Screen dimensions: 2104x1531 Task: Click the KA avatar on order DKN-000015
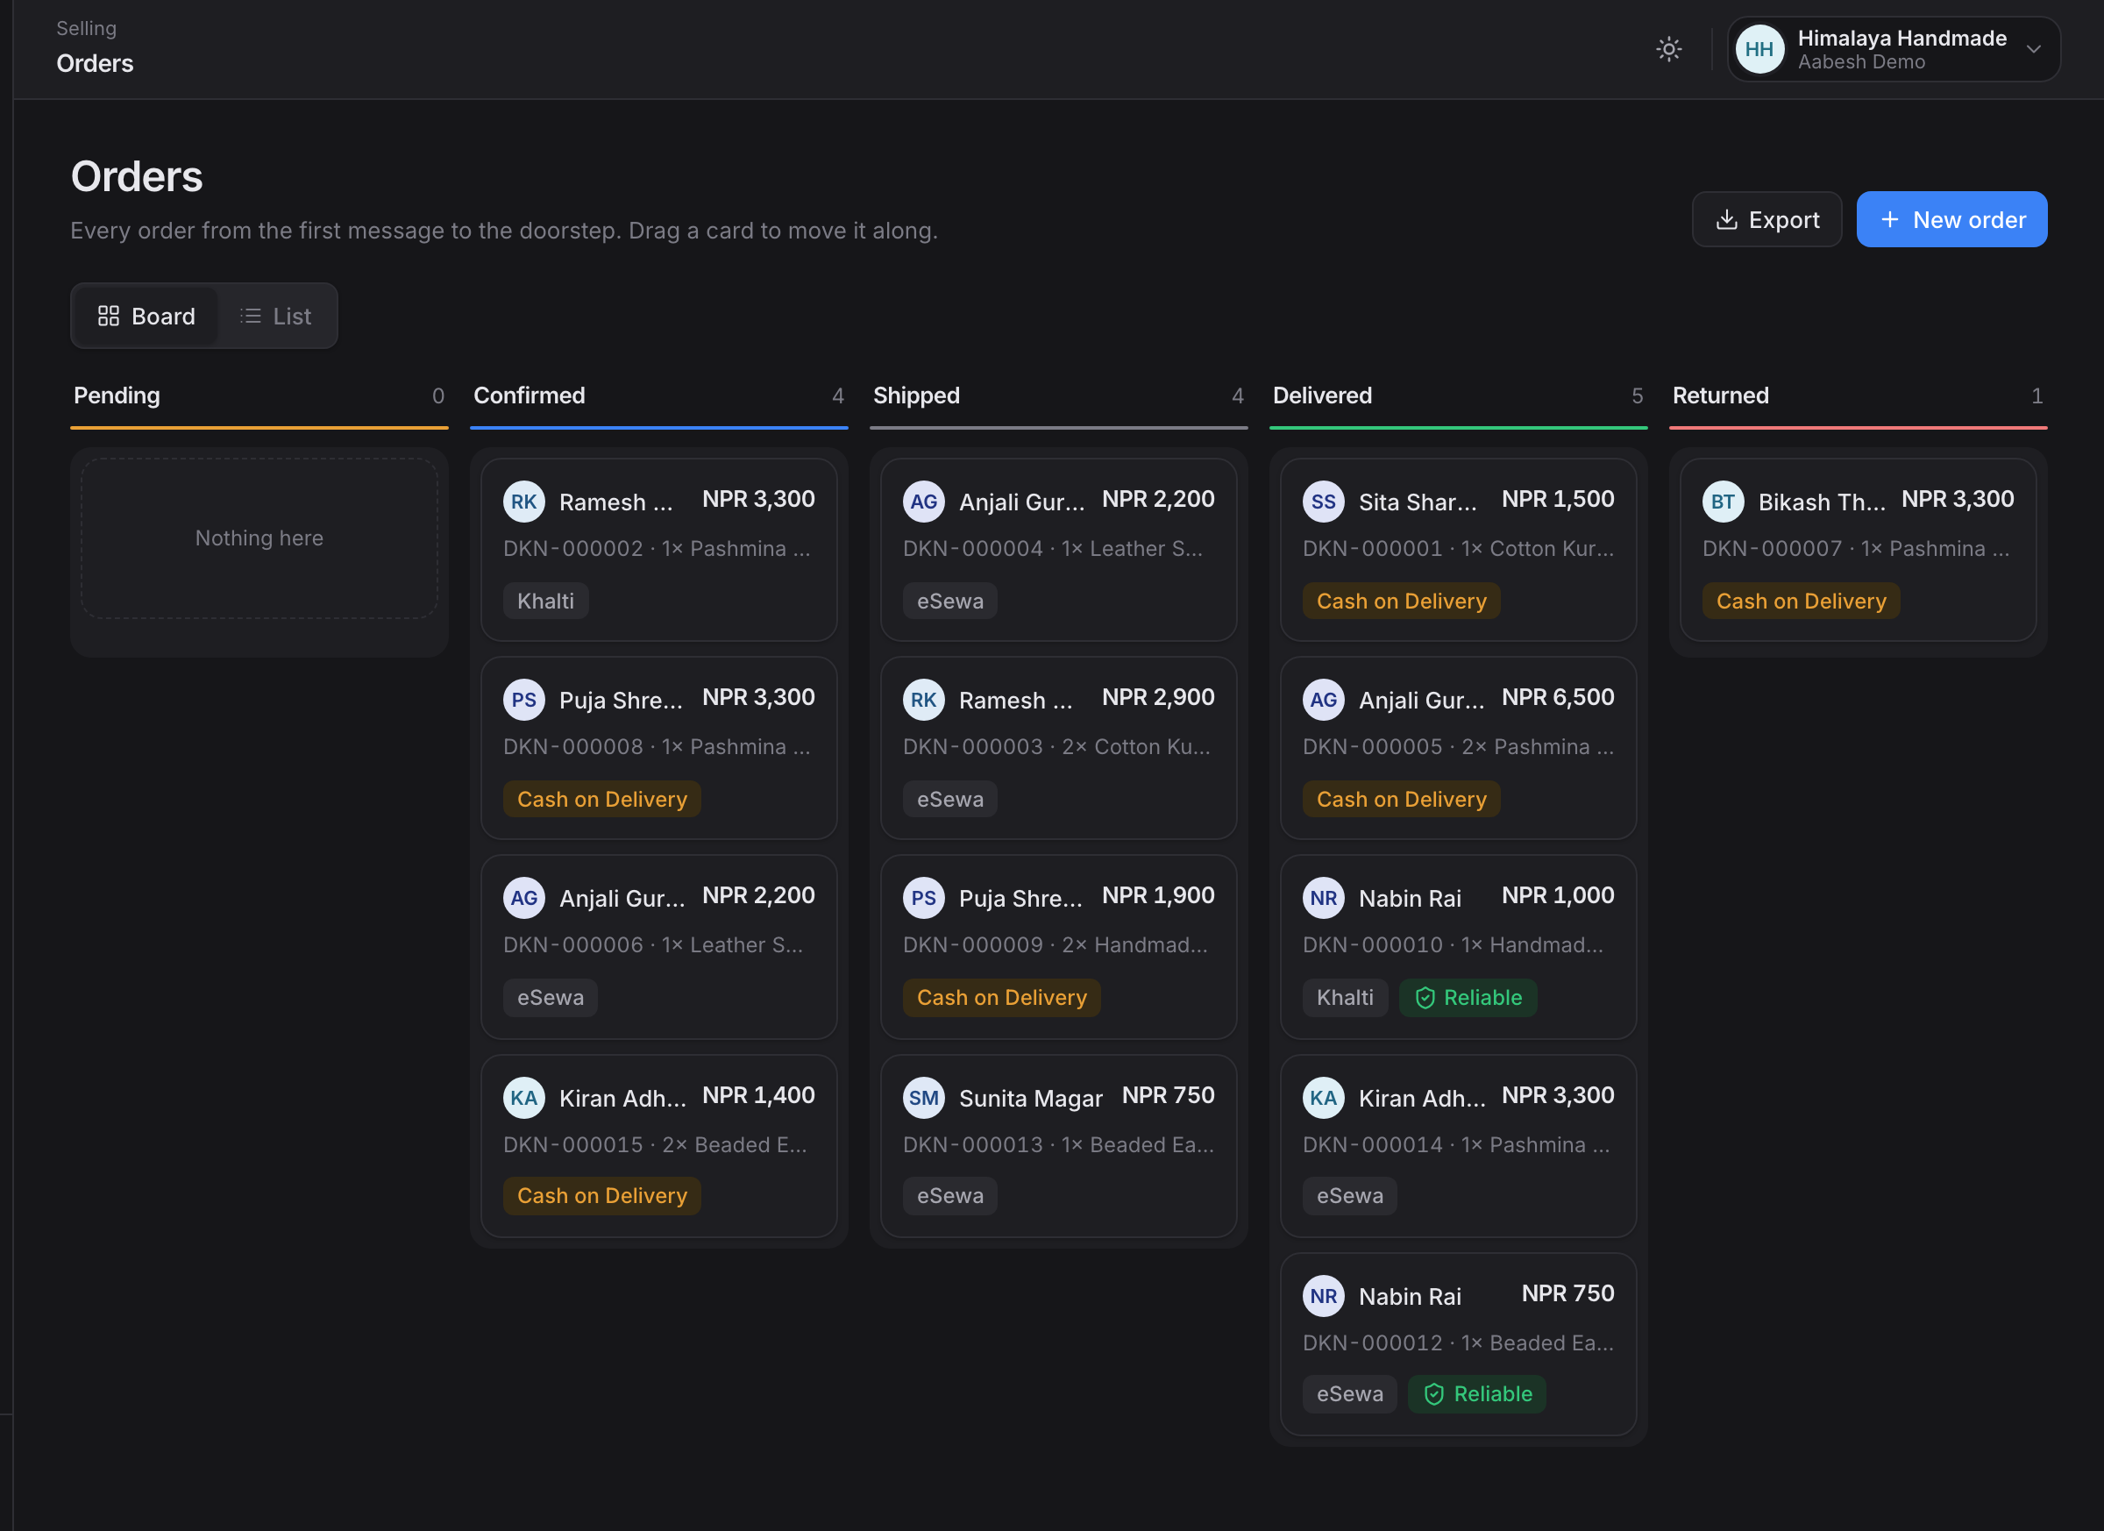[524, 1098]
